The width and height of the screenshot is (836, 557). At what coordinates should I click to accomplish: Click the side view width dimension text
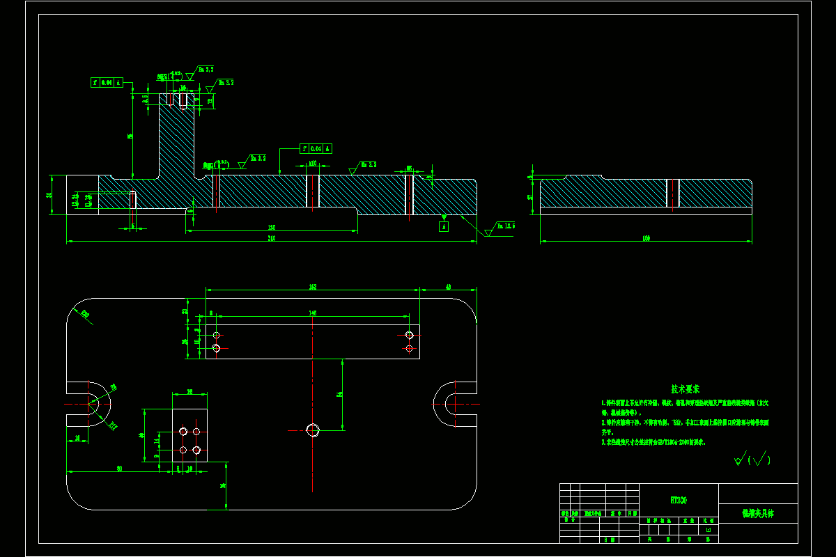pyautogui.click(x=646, y=239)
